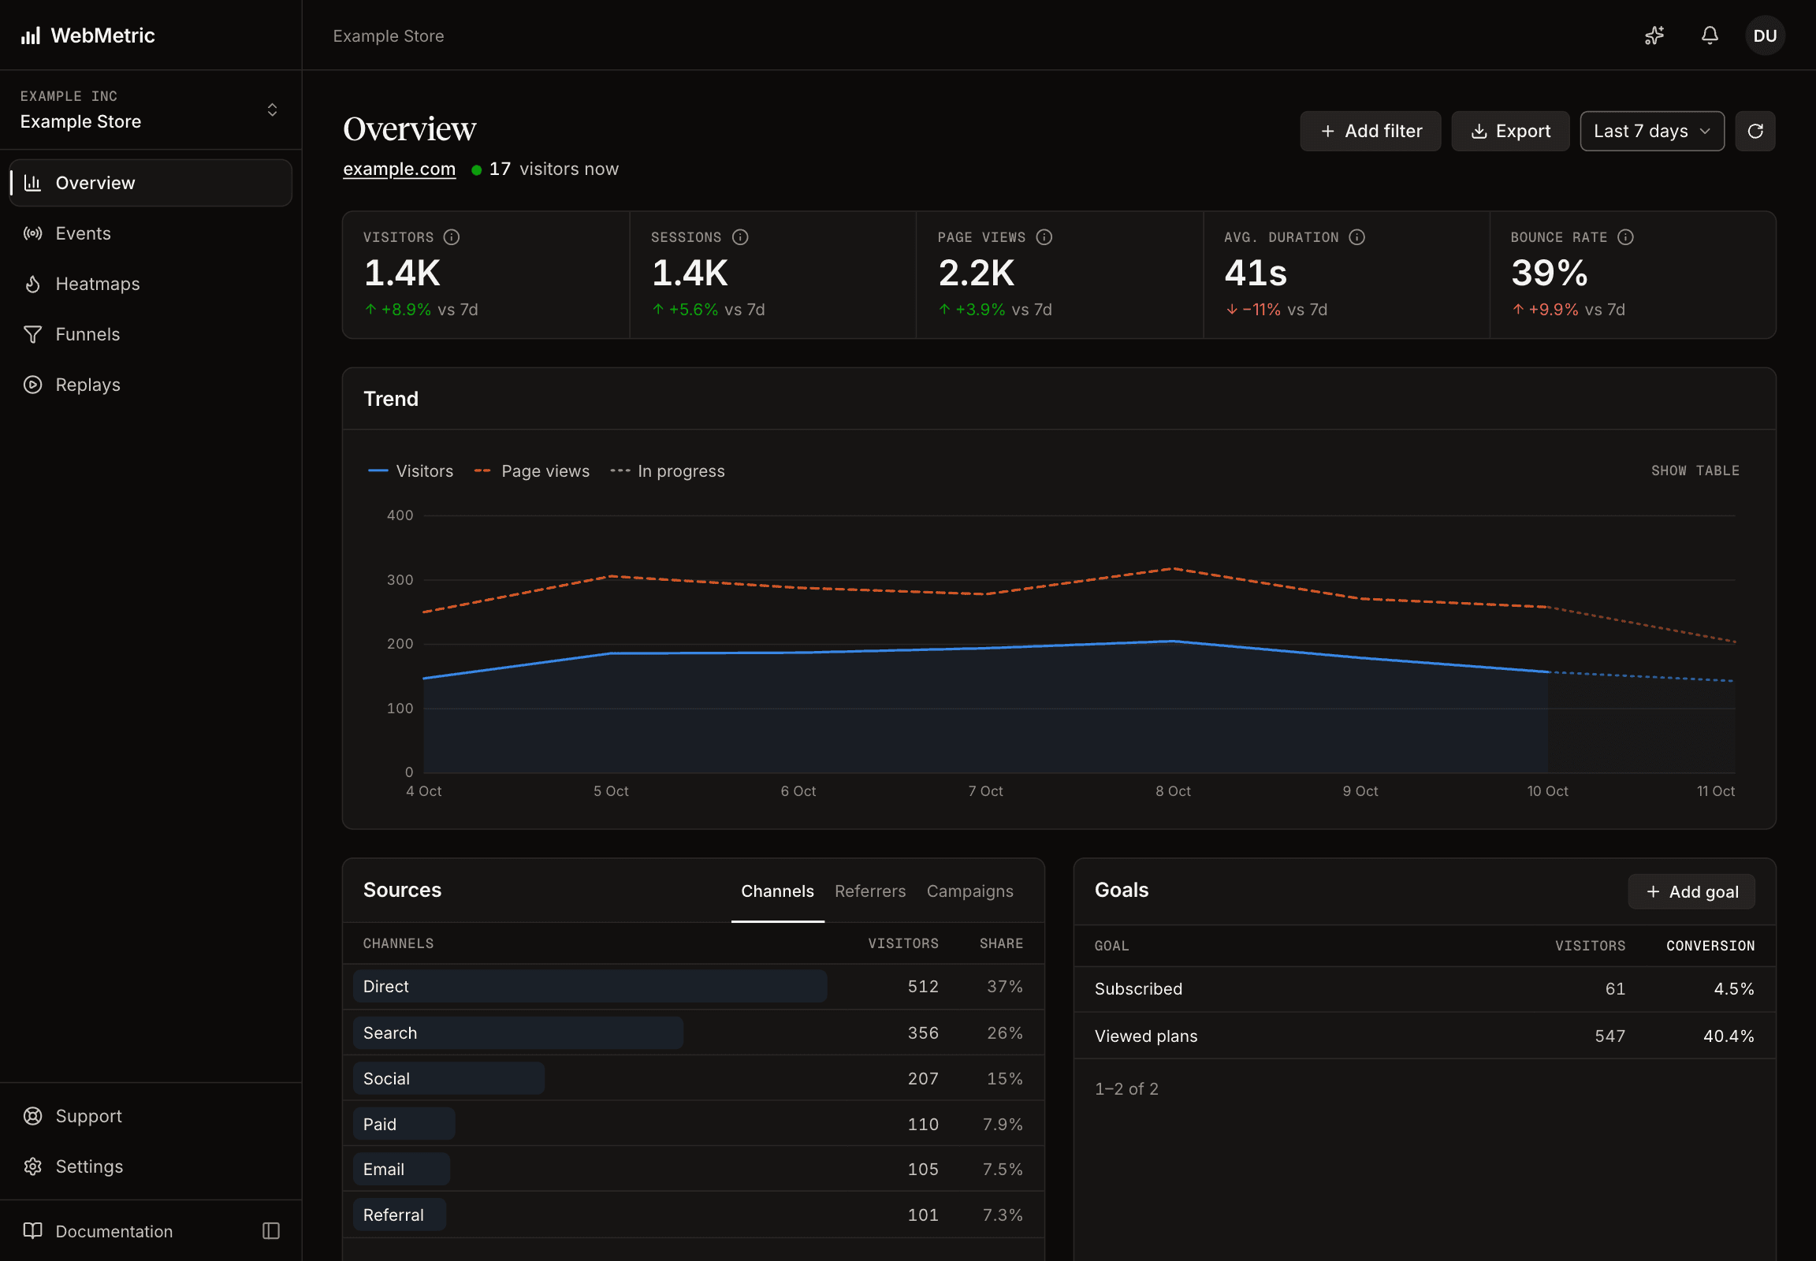Select the Subscribed goal row
Image resolution: width=1816 pixels, height=1261 pixels.
[1424, 989]
